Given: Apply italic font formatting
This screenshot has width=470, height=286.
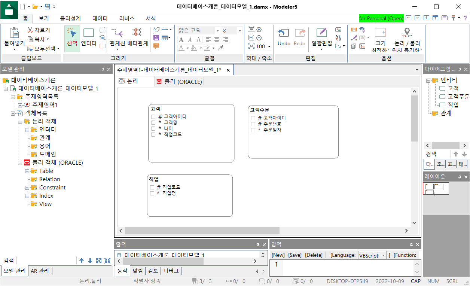Looking at the screenshot, I should [x=190, y=40].
